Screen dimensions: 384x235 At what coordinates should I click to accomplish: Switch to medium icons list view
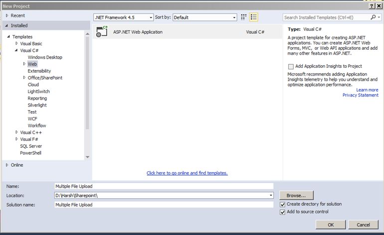(254, 17)
